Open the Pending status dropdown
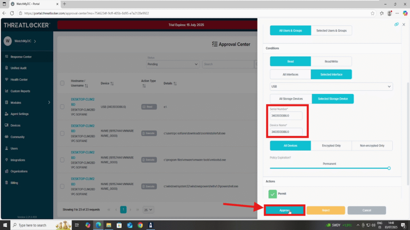The height and width of the screenshot is (230, 410). click(173, 64)
